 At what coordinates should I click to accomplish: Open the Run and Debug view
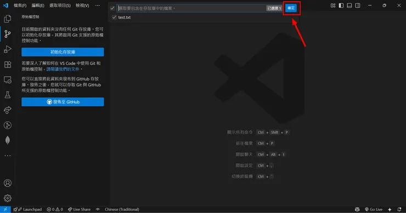click(8, 49)
